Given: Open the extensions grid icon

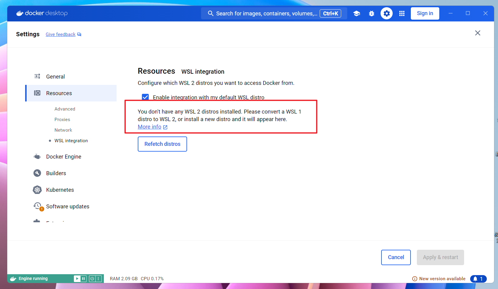Looking at the screenshot, I should (402, 14).
